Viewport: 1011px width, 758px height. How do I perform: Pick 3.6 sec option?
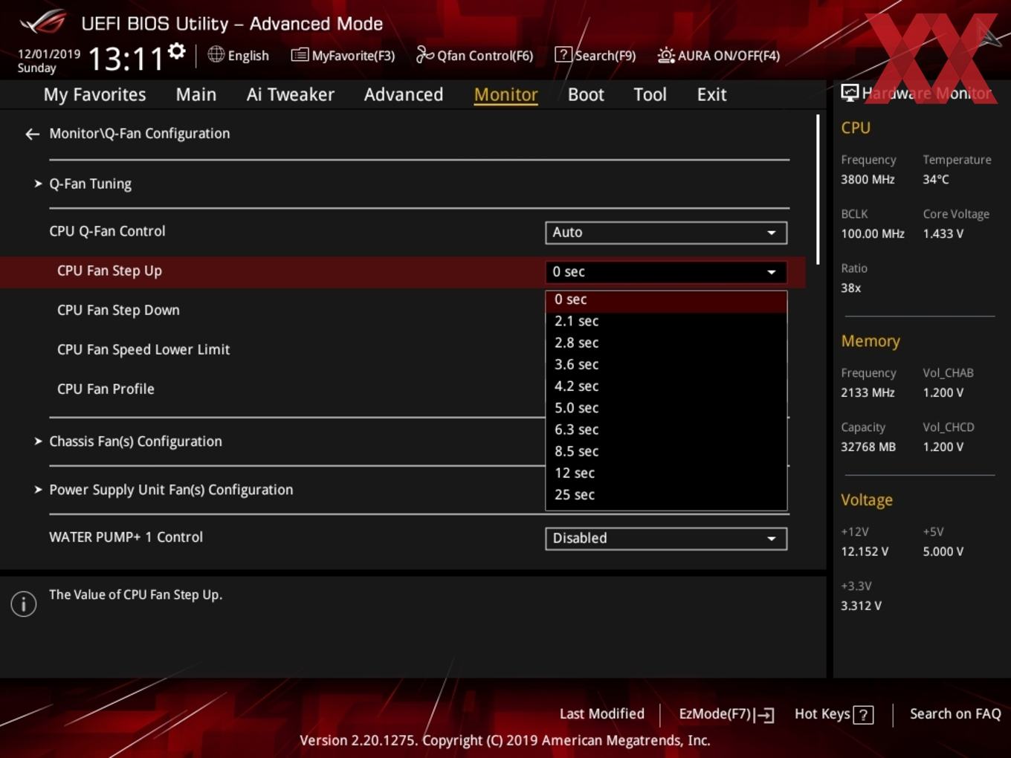pyautogui.click(x=666, y=364)
